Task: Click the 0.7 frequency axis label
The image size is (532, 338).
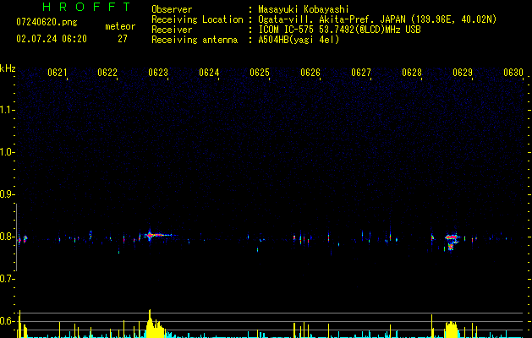Action: coord(6,279)
